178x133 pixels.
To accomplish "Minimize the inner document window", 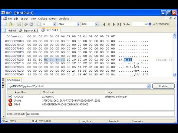I will (167, 18).
